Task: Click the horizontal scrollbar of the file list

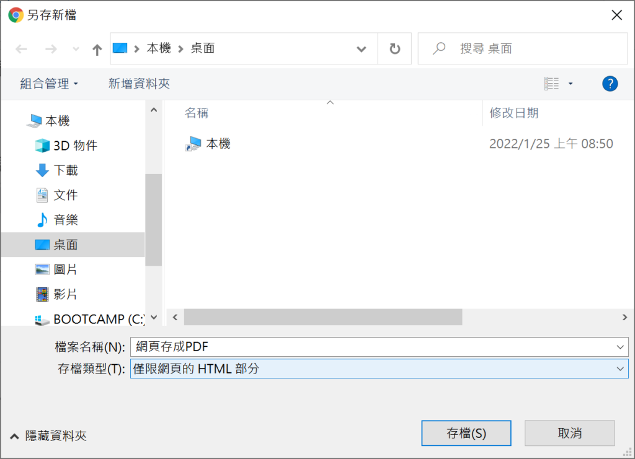Action: click(322, 317)
